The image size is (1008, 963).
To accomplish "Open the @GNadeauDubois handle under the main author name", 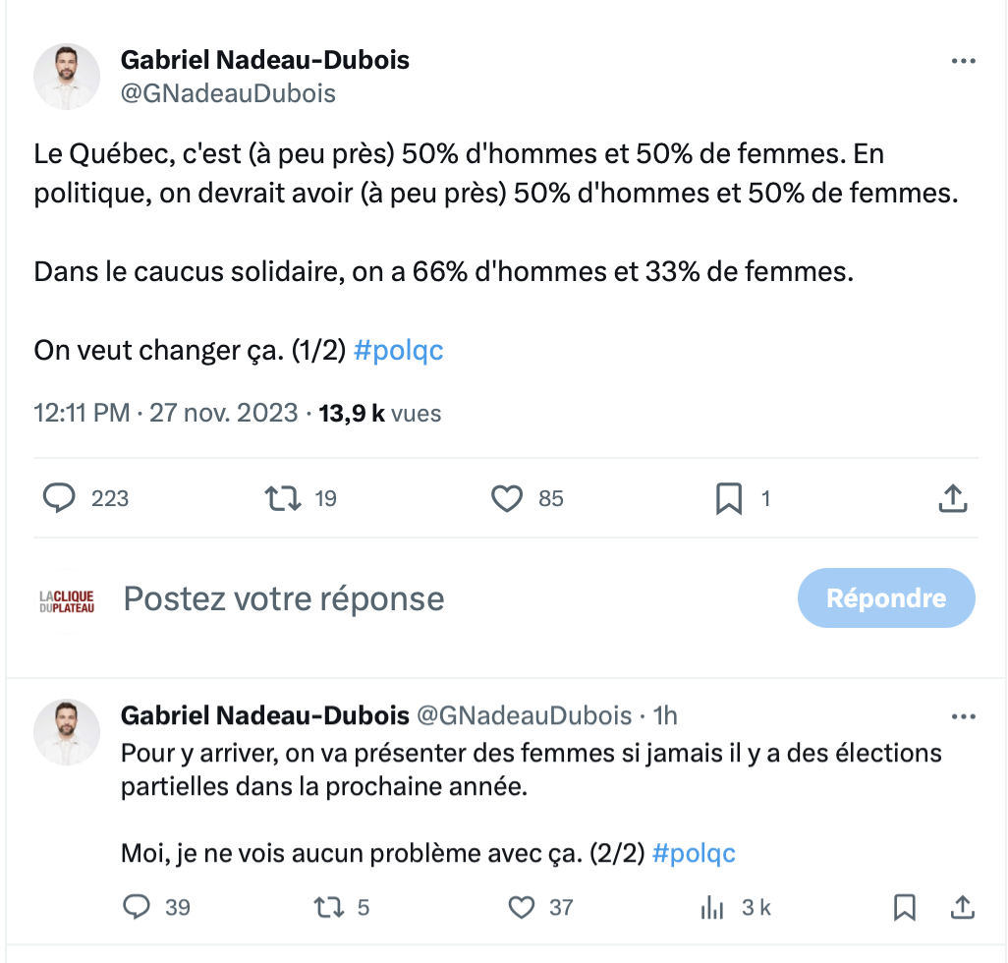I will pyautogui.click(x=228, y=94).
